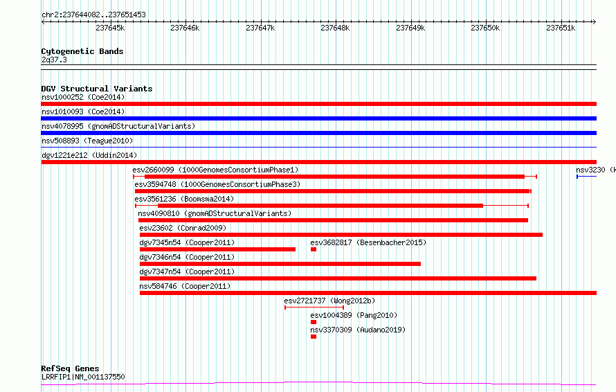Click nsv4090810 (gnomADStructuralVariants) label

pyautogui.click(x=215, y=213)
